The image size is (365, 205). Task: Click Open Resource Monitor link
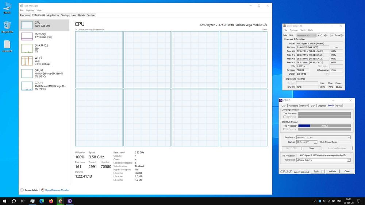pyautogui.click(x=57, y=190)
